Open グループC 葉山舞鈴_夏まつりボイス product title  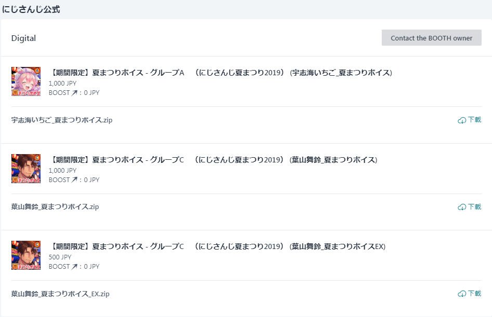pos(213,160)
